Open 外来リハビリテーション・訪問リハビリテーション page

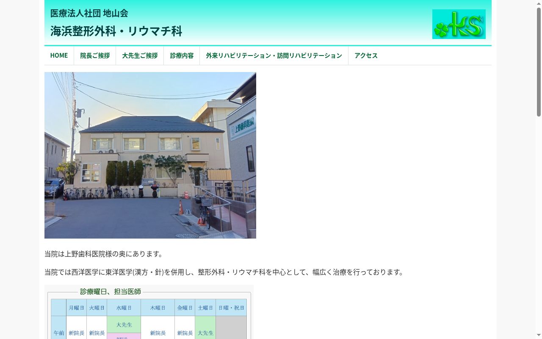click(274, 56)
